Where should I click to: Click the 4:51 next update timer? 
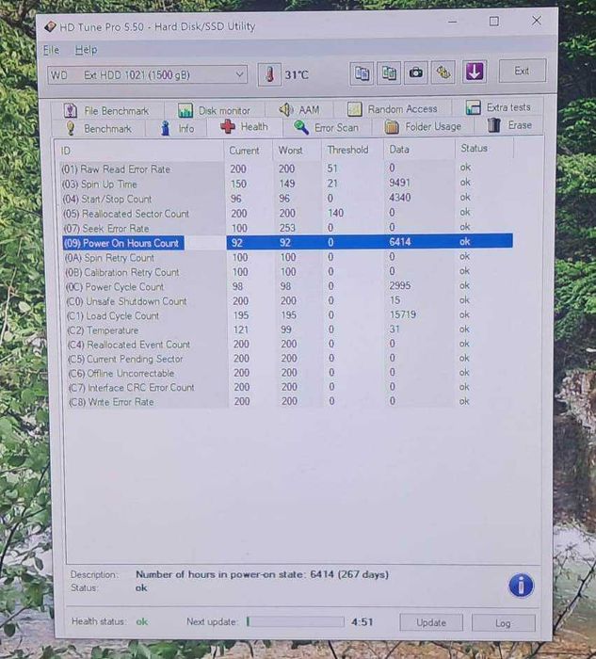tap(362, 622)
